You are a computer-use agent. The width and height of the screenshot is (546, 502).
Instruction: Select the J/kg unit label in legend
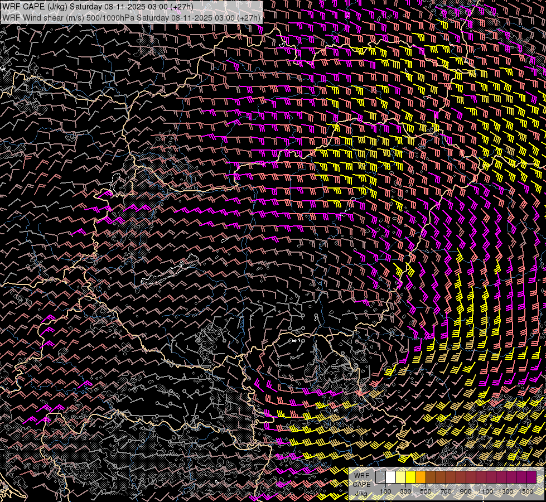tap(361, 493)
